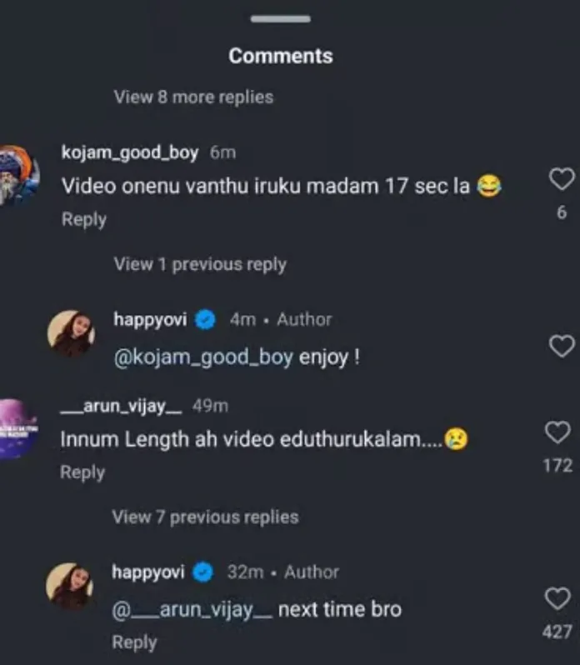Like happyovi's "next time bro" reply
The image size is (580, 665).
pos(557,598)
